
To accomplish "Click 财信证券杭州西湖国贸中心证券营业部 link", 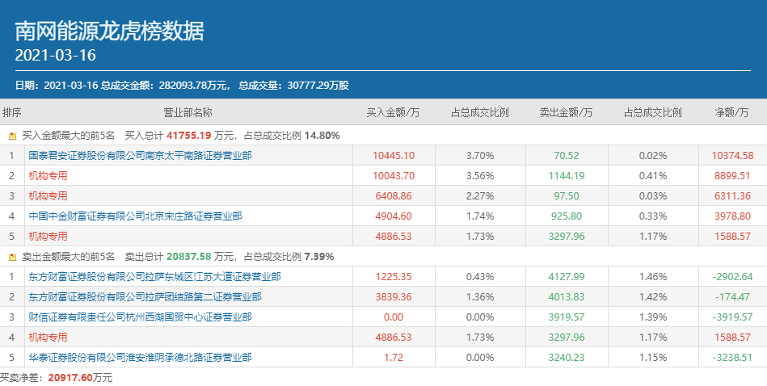I will click(140, 317).
